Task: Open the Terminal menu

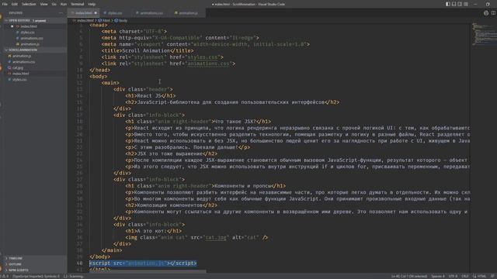Action: (78, 4)
